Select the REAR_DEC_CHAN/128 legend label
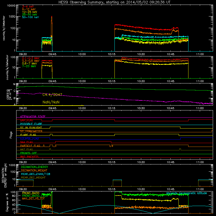 point(36,174)
